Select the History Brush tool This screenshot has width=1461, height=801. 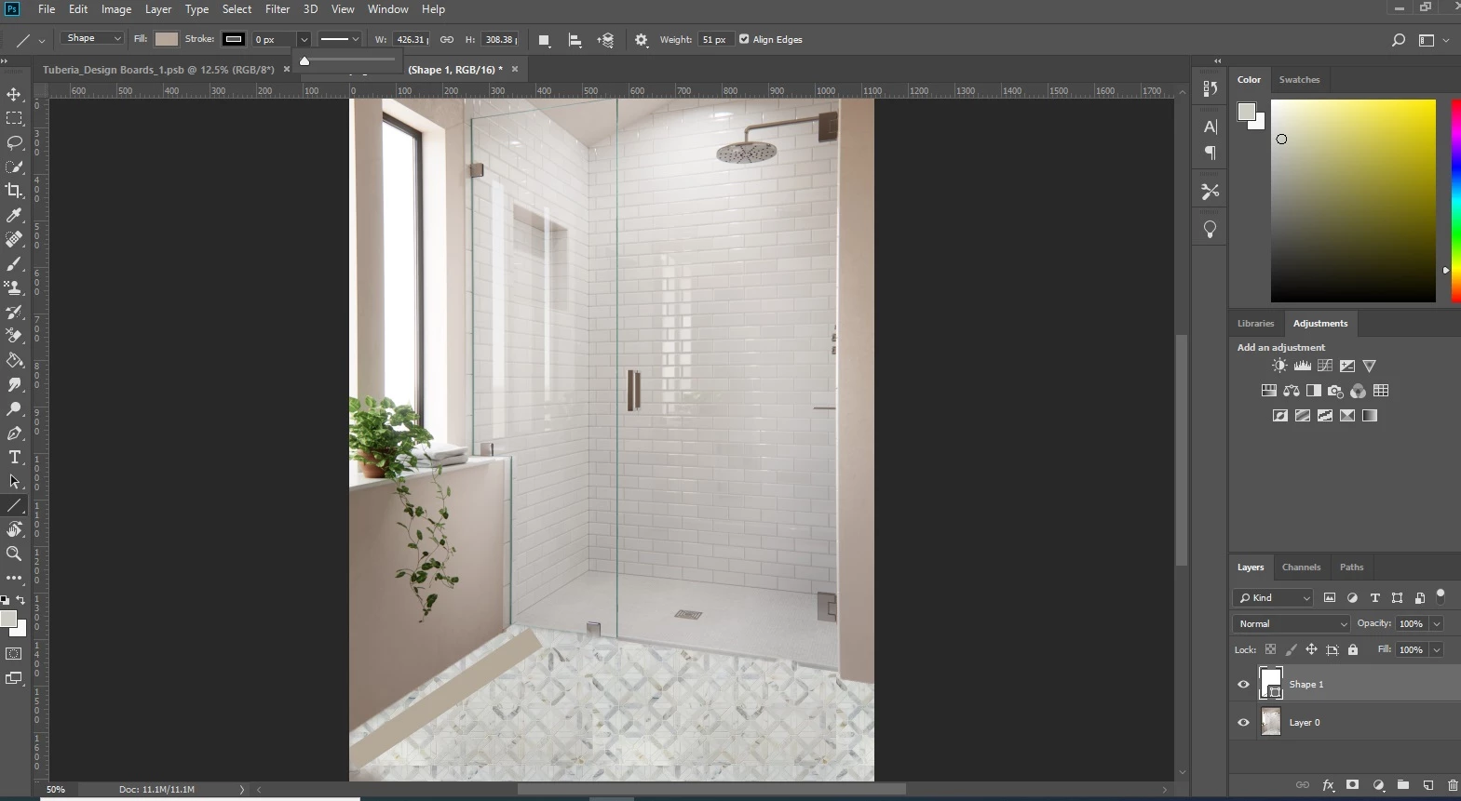pyautogui.click(x=14, y=312)
